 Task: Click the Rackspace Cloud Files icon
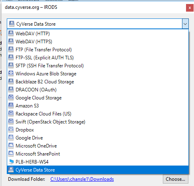coord(11,113)
